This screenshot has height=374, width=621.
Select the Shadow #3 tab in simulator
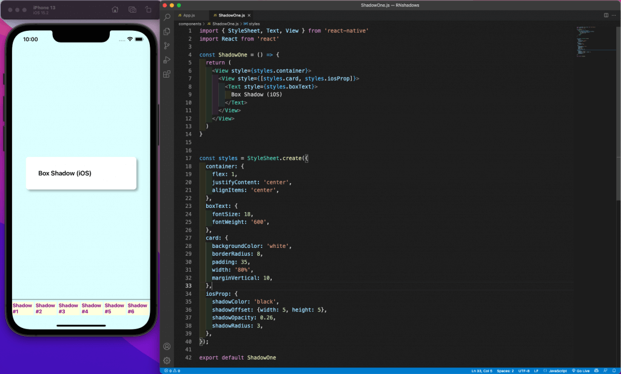pos(69,309)
